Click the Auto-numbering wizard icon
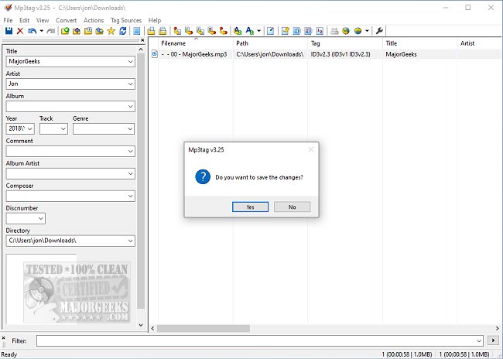Screen dimensions: 503x359 coord(320,31)
